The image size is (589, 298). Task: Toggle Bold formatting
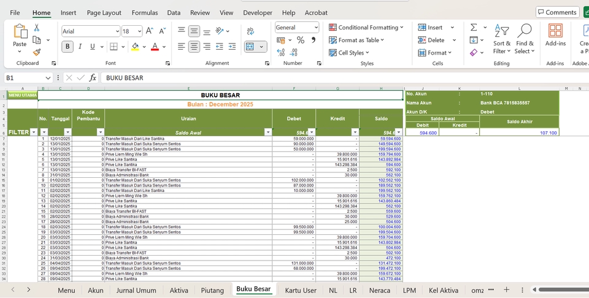(x=67, y=47)
